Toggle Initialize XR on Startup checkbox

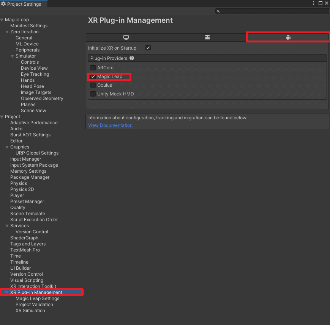tap(148, 48)
